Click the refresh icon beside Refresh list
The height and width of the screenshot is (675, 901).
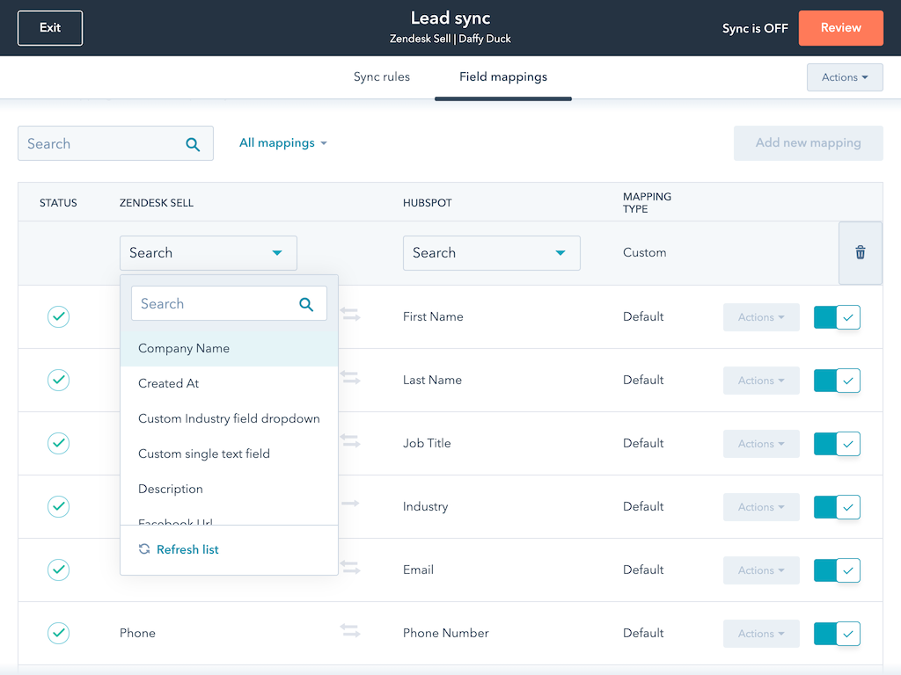click(x=144, y=549)
